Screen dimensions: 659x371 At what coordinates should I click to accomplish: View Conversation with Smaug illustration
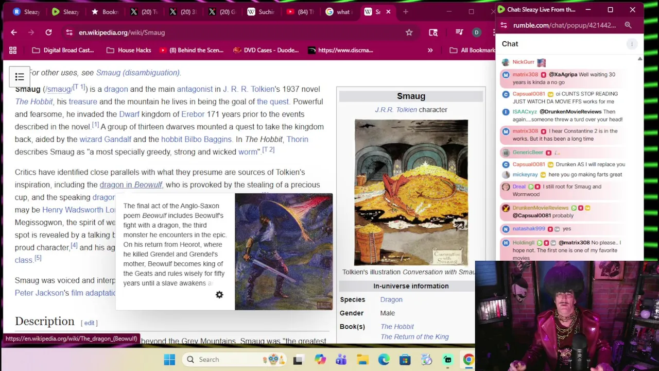(x=411, y=192)
